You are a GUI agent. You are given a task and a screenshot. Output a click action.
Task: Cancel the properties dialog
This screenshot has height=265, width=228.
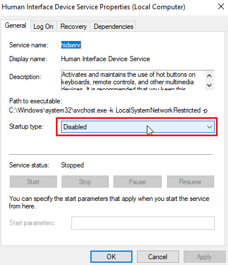point(158,257)
